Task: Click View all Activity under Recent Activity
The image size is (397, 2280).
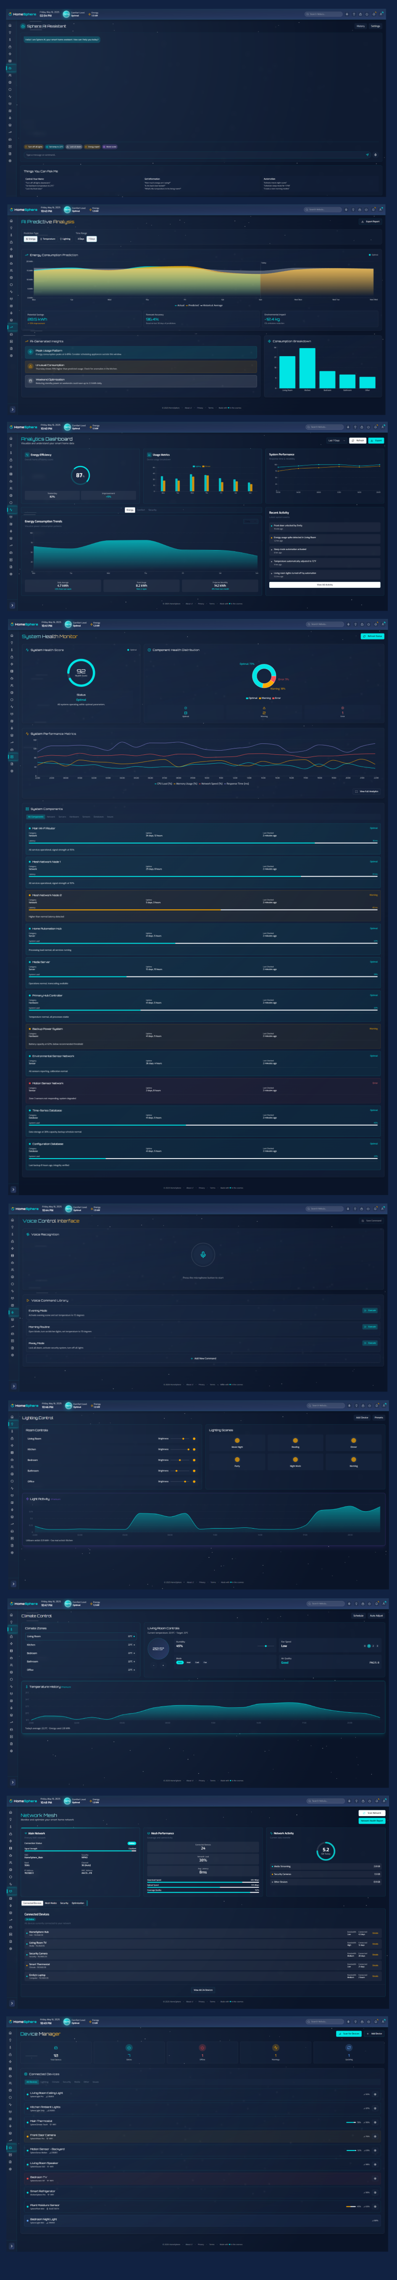Action: point(324,584)
